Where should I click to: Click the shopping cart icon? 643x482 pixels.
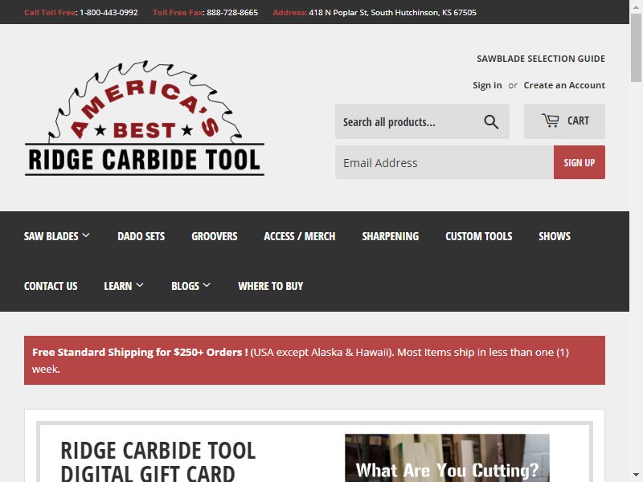click(x=550, y=120)
